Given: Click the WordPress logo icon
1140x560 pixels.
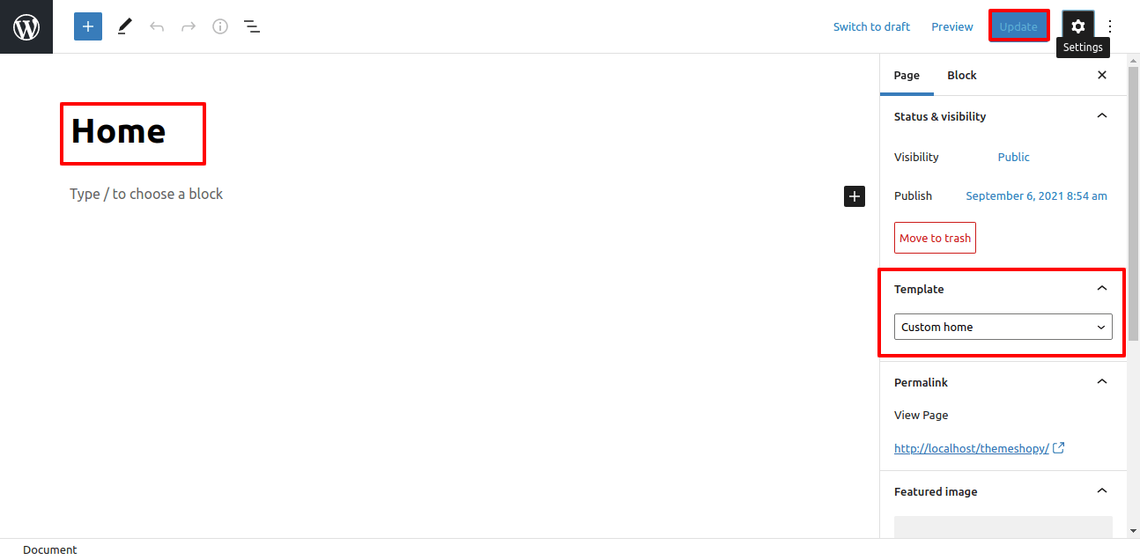Looking at the screenshot, I should click(x=26, y=26).
